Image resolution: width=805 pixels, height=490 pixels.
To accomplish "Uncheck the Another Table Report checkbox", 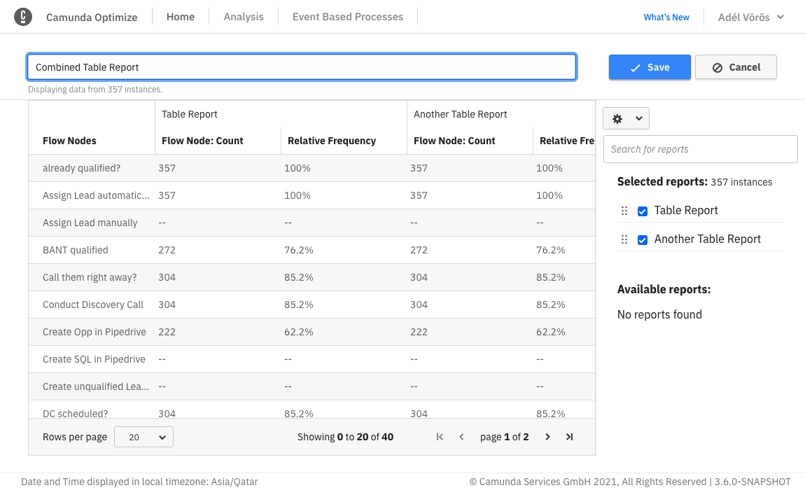I will [x=643, y=239].
